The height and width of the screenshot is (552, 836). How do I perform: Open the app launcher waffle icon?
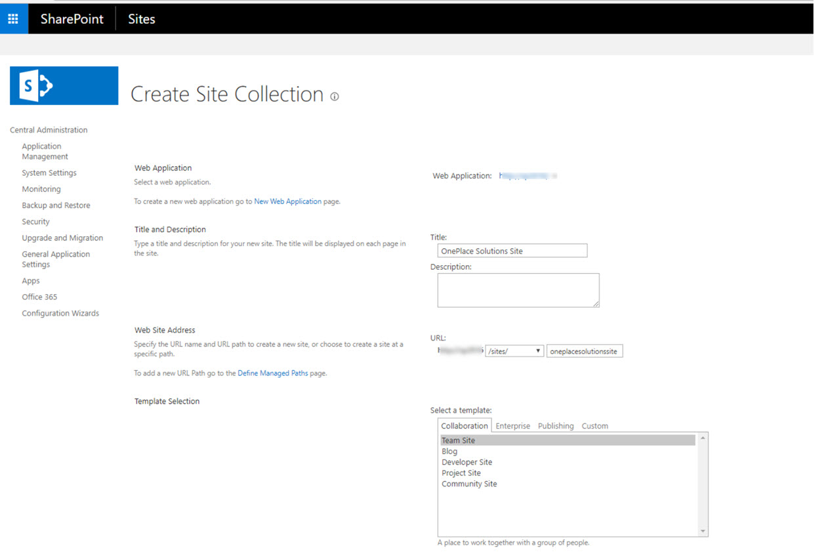pos(13,18)
